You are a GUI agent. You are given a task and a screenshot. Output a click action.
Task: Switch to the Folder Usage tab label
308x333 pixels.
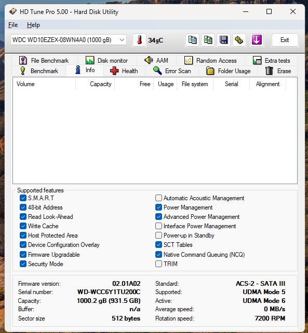[x=234, y=71]
